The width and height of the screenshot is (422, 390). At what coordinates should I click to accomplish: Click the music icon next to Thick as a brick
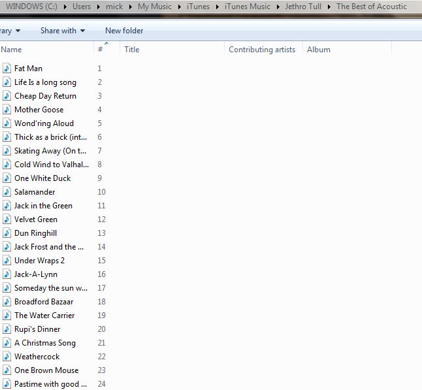(7, 137)
